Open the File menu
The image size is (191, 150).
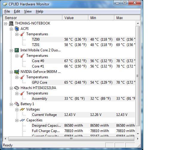[7, 11]
